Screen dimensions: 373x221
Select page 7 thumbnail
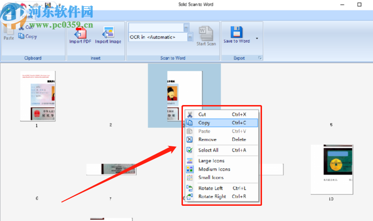pyautogui.click(x=111, y=169)
